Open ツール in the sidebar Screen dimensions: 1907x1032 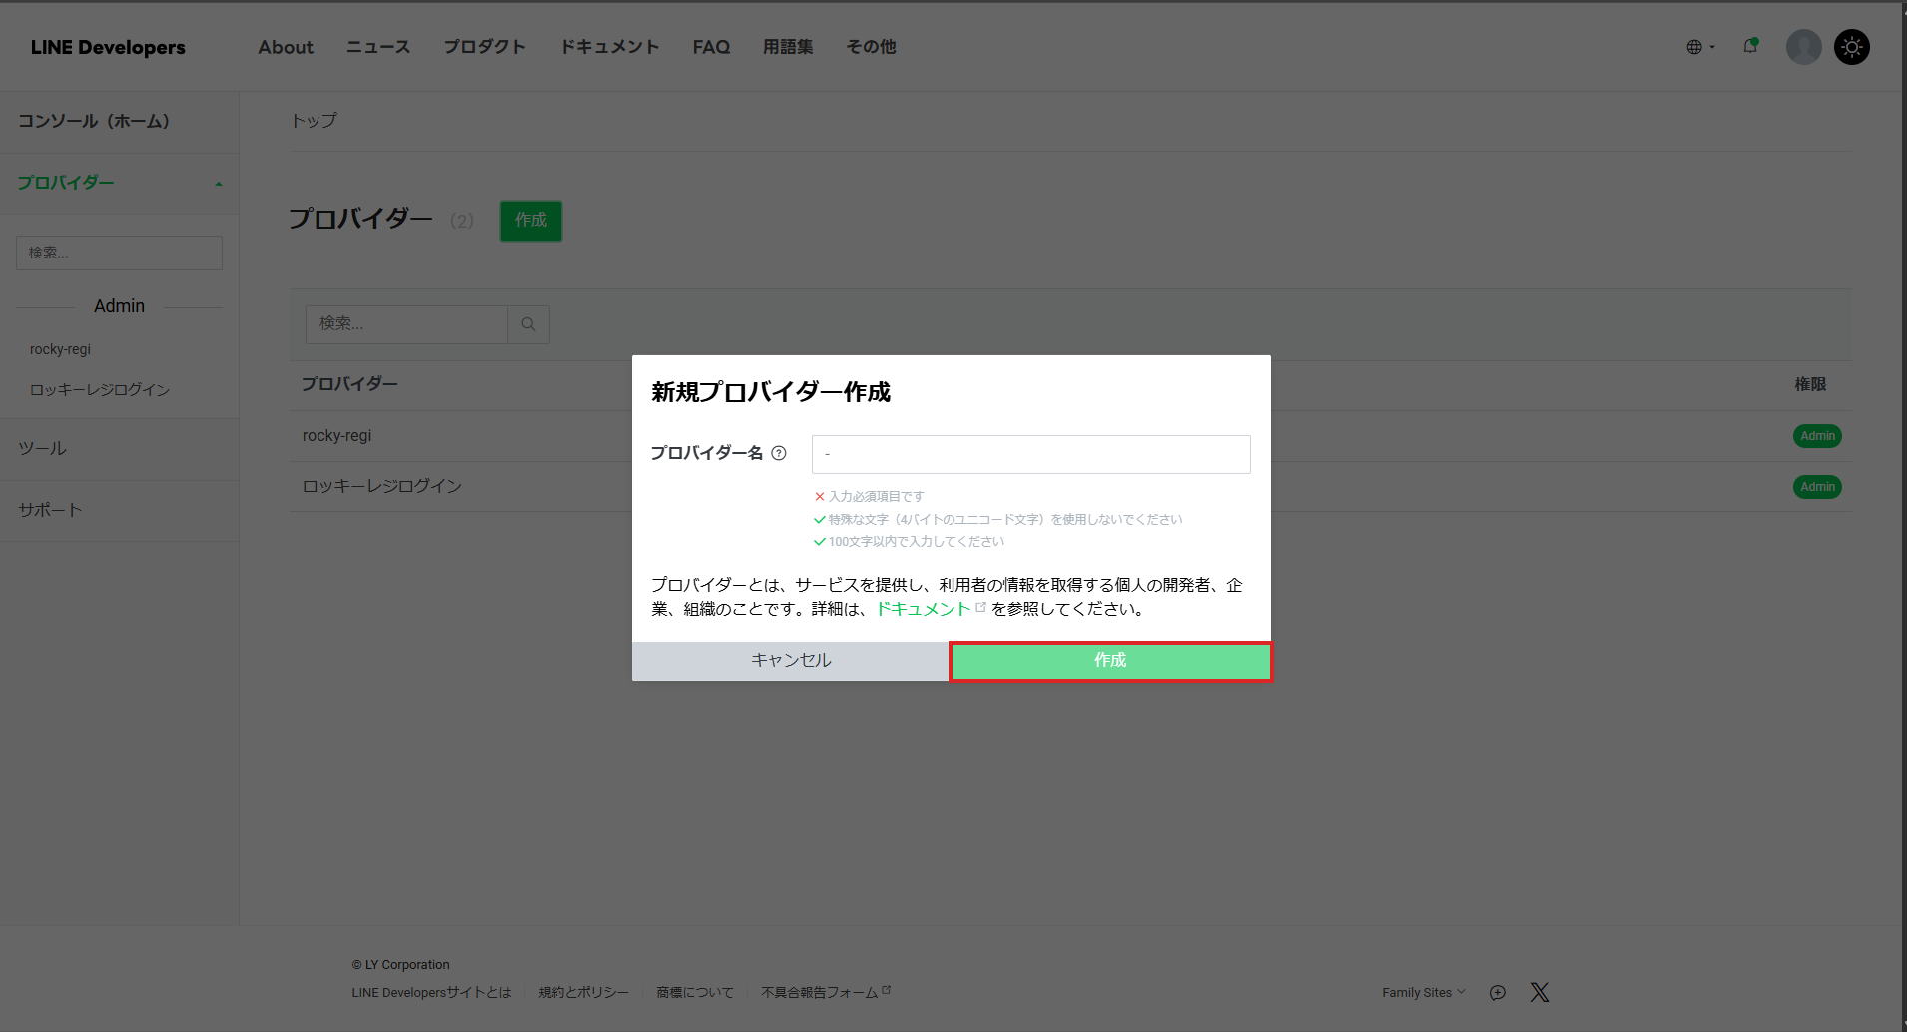click(42, 449)
